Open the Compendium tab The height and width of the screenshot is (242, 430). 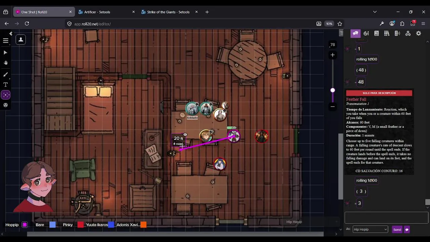point(387,33)
